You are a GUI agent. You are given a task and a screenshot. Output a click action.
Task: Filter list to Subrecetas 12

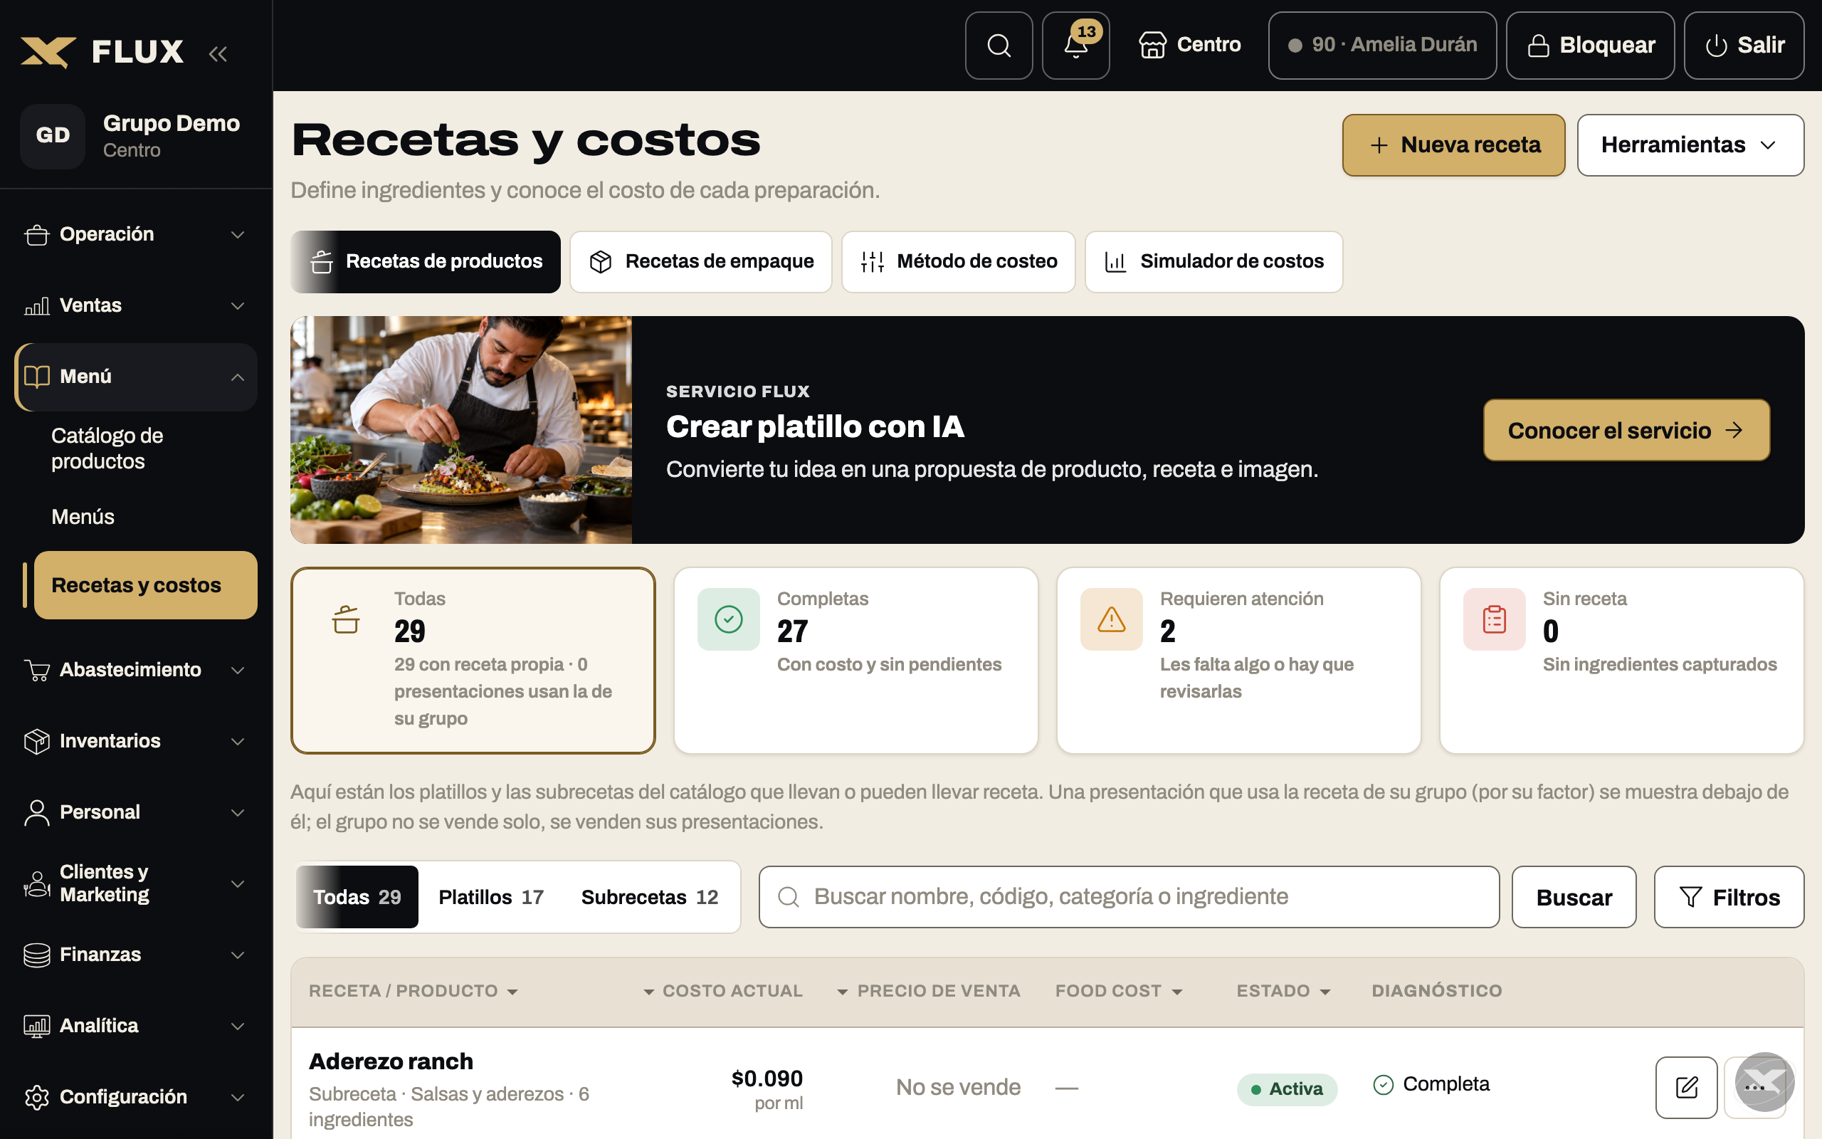point(650,897)
